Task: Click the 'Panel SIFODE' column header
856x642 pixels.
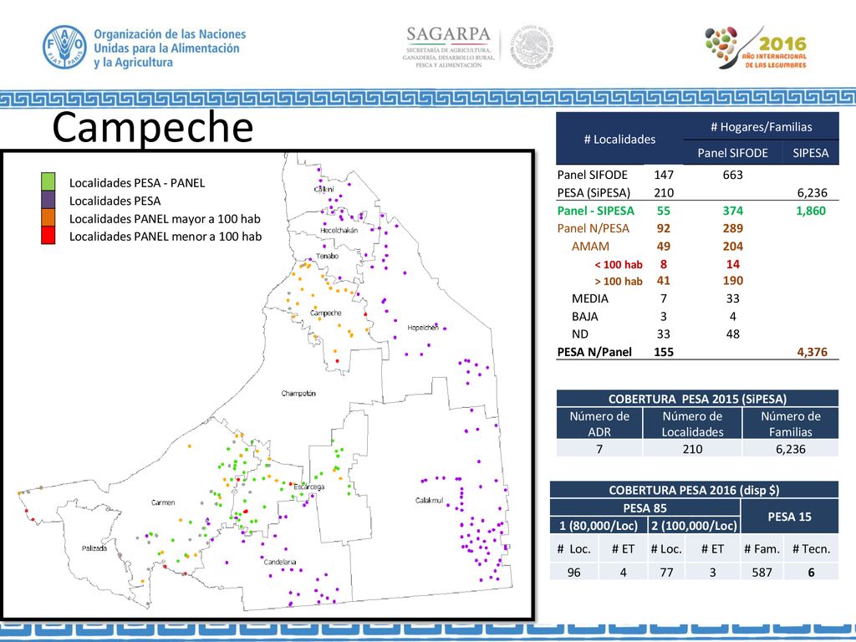Action: tap(732, 154)
